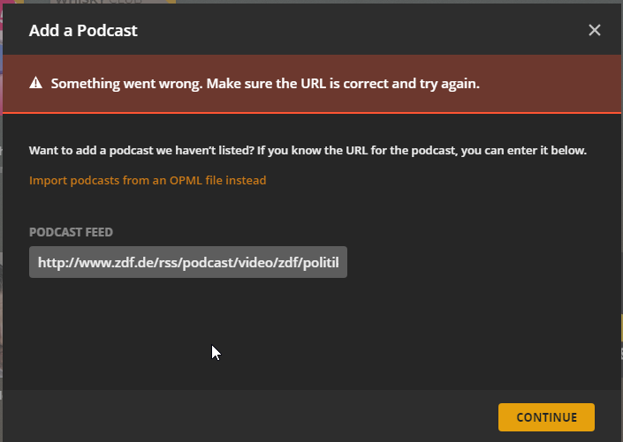
Task: Click the warning triangle icon
Action: coord(36,84)
